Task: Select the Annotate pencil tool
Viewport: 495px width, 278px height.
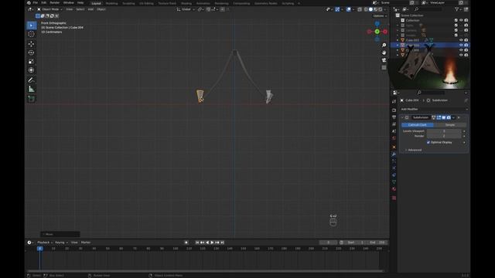Action: (x=31, y=80)
